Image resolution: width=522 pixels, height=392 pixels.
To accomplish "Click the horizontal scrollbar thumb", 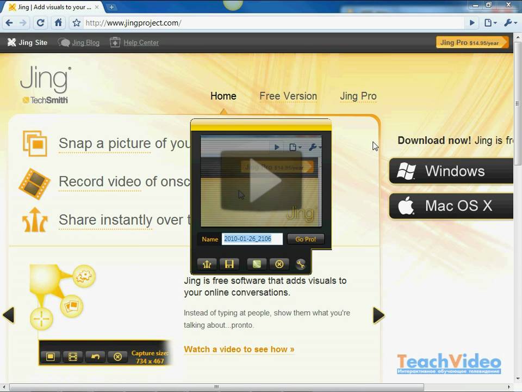I will point(216,387).
